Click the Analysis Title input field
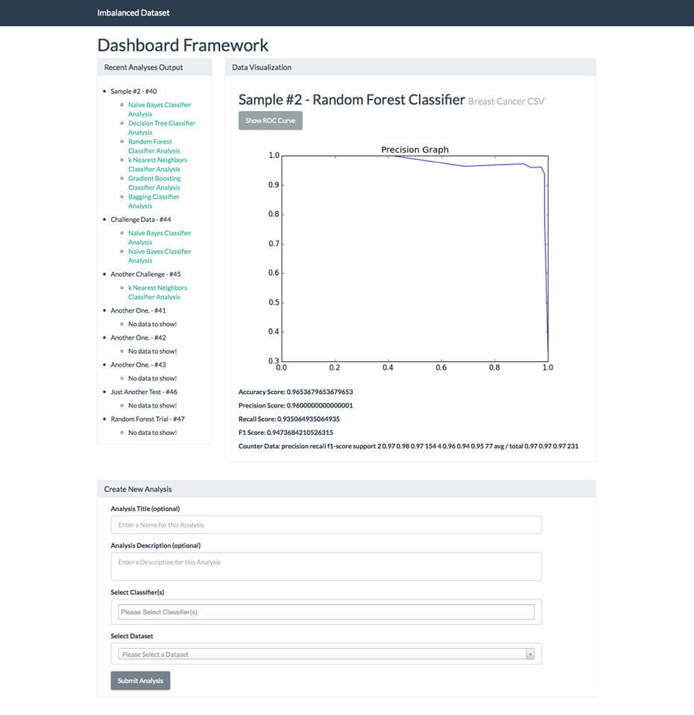The height and width of the screenshot is (715, 694). (x=324, y=524)
